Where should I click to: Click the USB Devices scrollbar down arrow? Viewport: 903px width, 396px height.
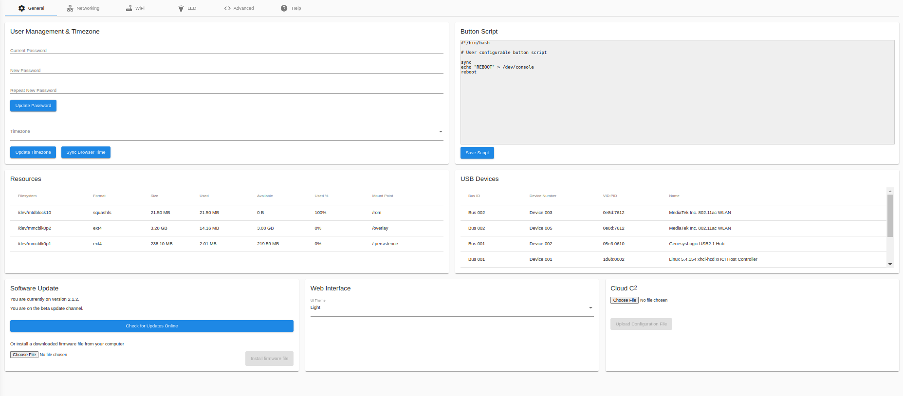point(890,264)
